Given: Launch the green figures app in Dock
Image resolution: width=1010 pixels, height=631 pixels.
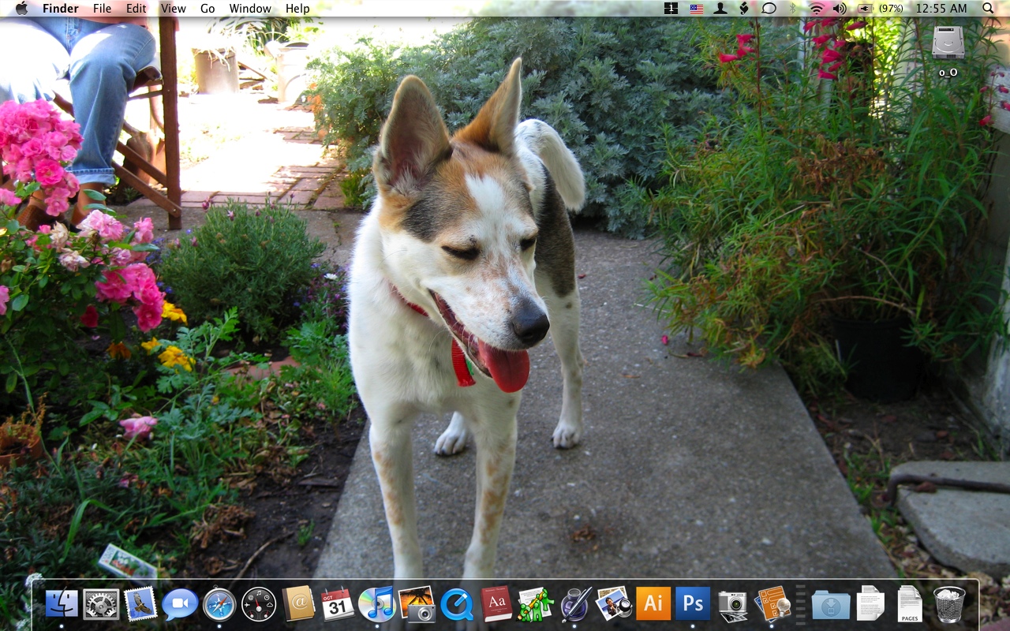Looking at the screenshot, I should tap(535, 604).
